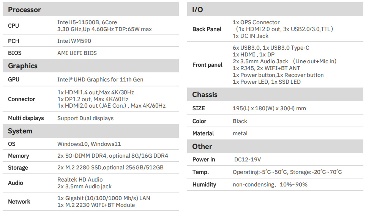Click the 1x OPS Connector line
The width and height of the screenshot is (366, 216).
pos(256,22)
